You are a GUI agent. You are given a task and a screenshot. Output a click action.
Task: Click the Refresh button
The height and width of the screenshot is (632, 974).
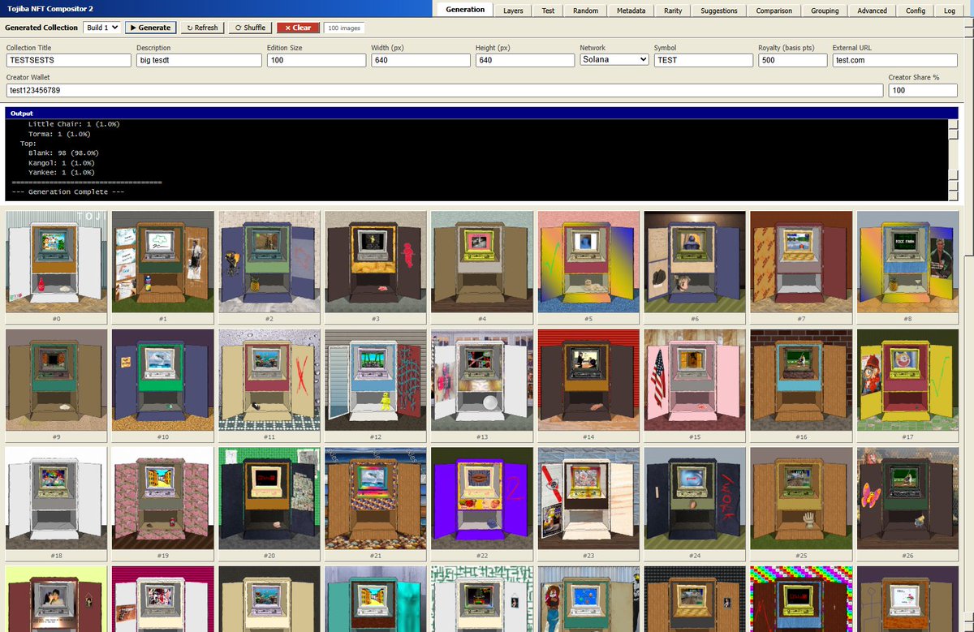pos(202,27)
